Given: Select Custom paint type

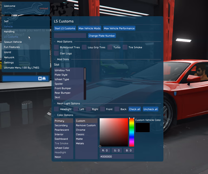Looking at the screenshot, I should 87,121.
